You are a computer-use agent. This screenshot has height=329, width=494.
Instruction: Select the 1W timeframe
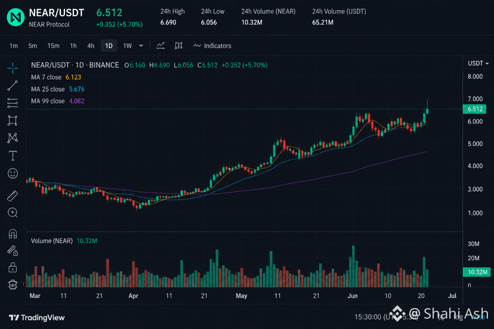(127, 46)
